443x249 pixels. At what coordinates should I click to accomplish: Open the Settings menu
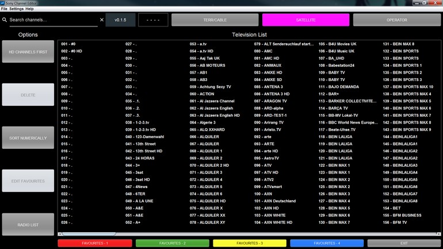pyautogui.click(x=16, y=9)
